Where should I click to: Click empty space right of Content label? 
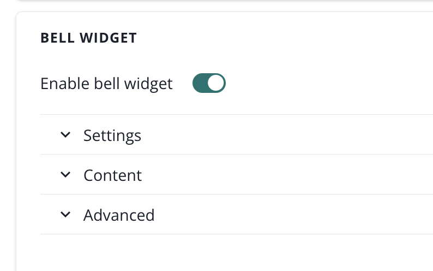pyautogui.click(x=284, y=175)
